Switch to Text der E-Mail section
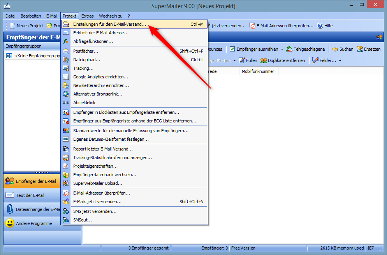The width and height of the screenshot is (387, 255). 30,195
